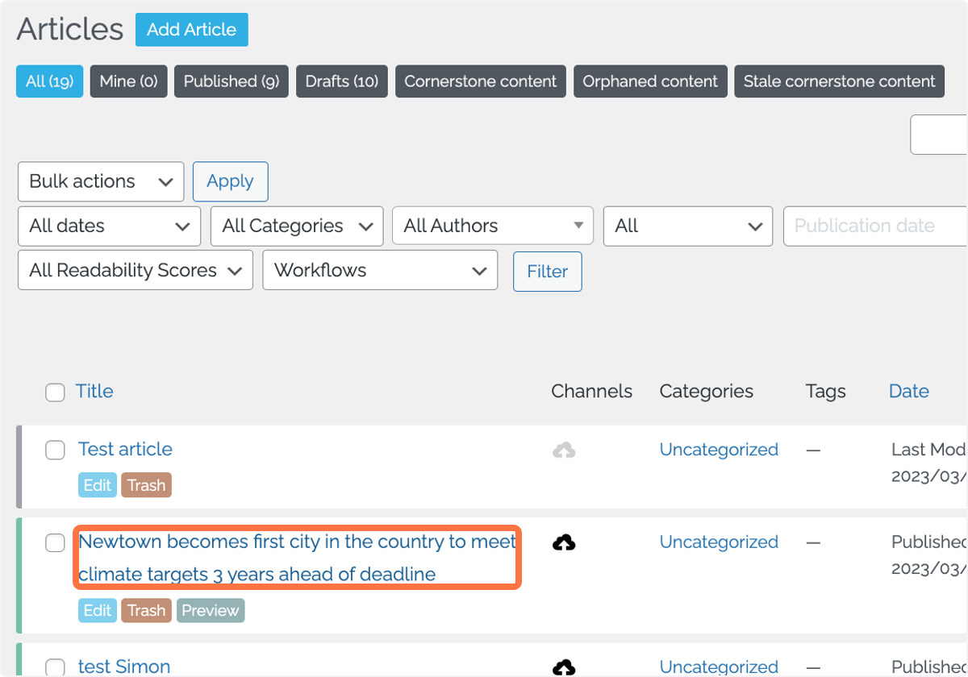Click the search box at top right
The height and width of the screenshot is (677, 968).
[x=939, y=135]
